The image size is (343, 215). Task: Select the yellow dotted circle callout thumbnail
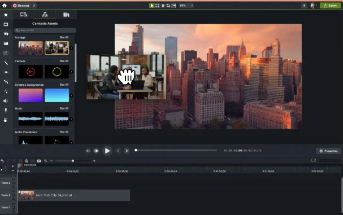[57, 72]
